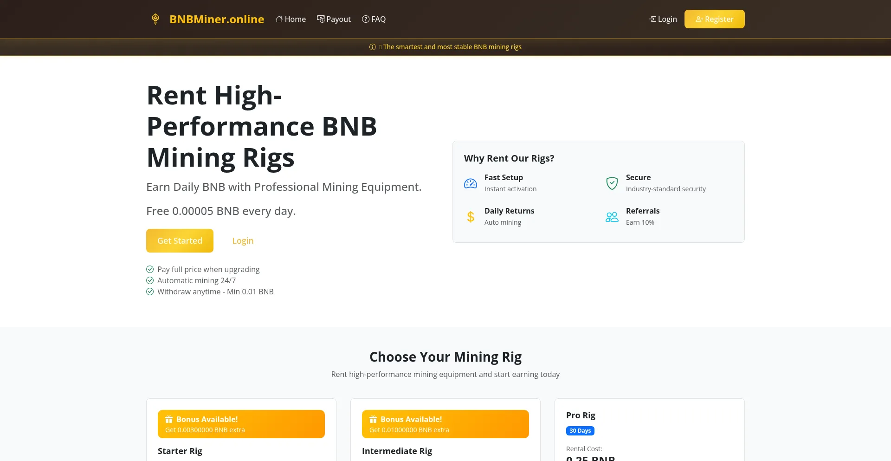Go to the Payout page
Image resolution: width=891 pixels, height=461 pixels.
(334, 19)
